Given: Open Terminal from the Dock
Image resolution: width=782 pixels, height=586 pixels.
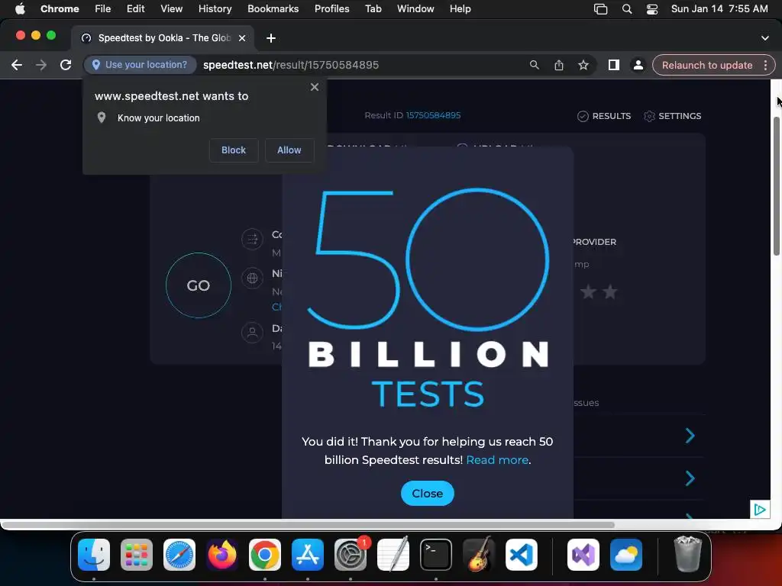Looking at the screenshot, I should pyautogui.click(x=436, y=555).
